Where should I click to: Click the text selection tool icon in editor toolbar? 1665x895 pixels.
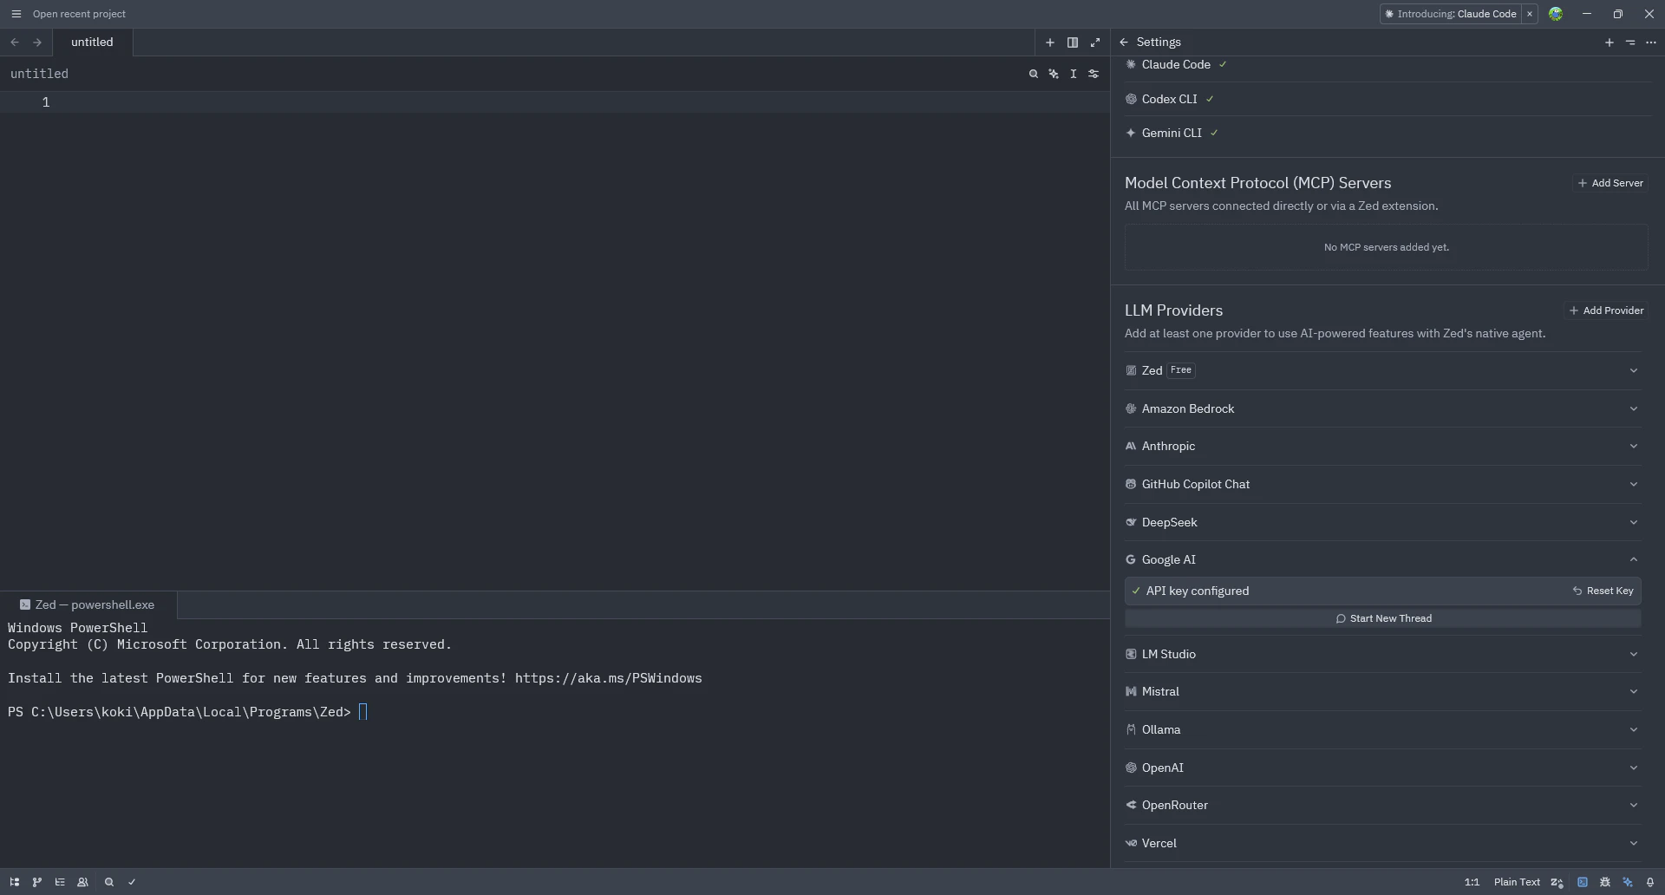click(1074, 74)
